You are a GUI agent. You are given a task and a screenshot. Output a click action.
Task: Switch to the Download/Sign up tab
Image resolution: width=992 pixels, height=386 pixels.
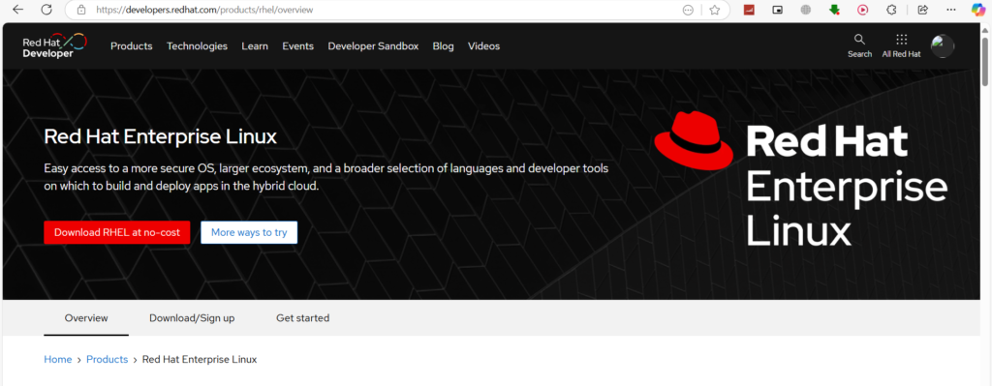click(192, 318)
